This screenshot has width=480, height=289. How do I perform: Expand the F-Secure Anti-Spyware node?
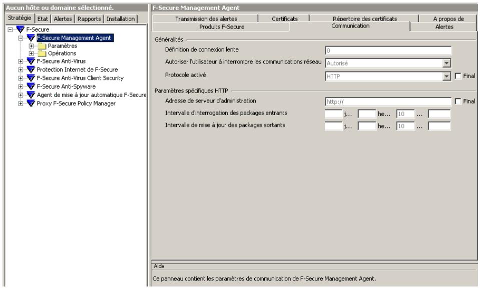(21, 87)
